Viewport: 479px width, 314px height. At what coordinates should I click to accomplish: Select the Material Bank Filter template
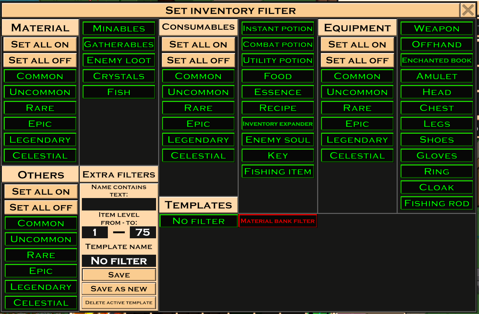278,221
